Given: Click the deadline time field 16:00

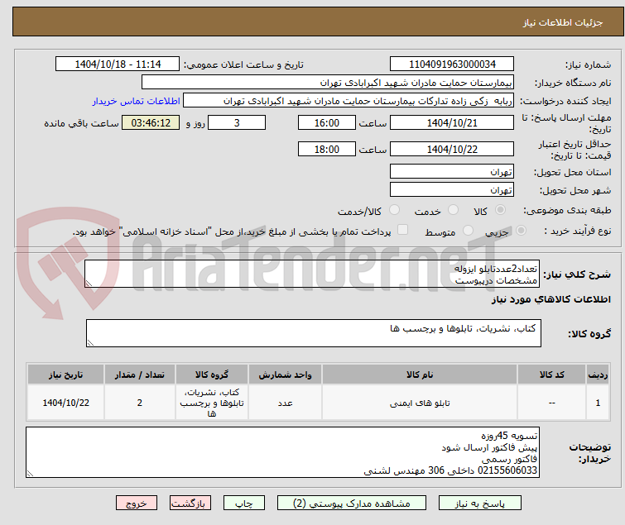Looking at the screenshot, I should point(326,122).
